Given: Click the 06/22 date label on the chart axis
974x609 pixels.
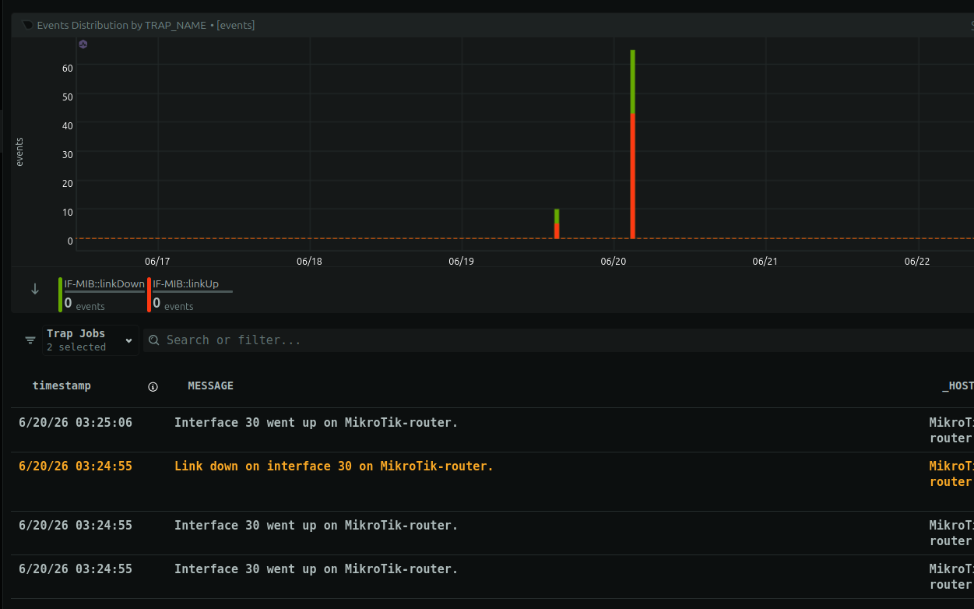Looking at the screenshot, I should click(916, 262).
